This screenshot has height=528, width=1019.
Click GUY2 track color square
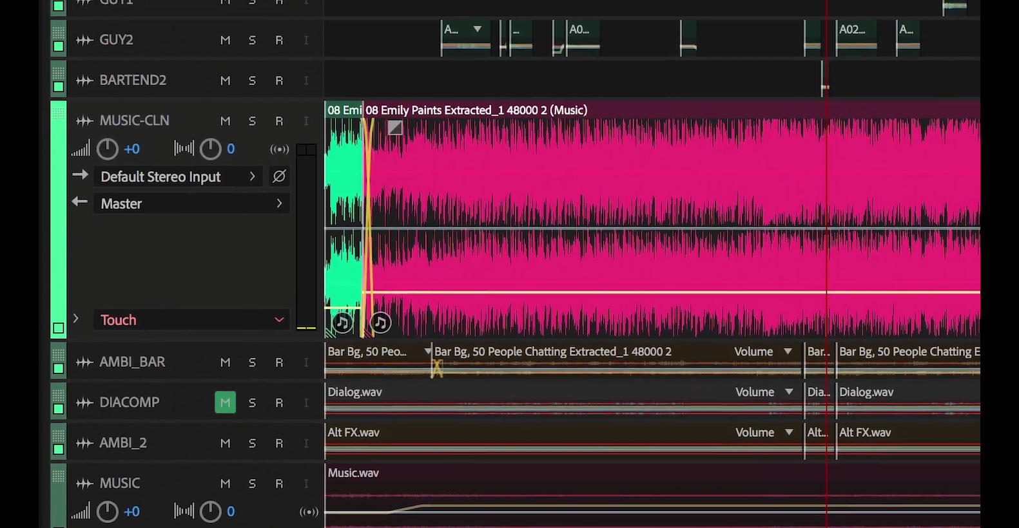(58, 46)
